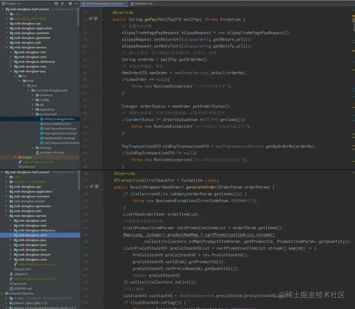Click skuStockService reference in lower editor
355x309 pixels.
point(197,296)
